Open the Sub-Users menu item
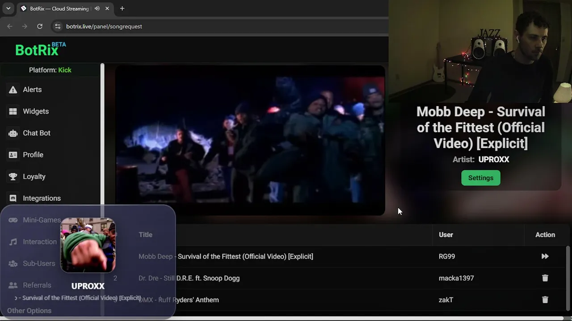The image size is (572, 321). click(x=39, y=263)
